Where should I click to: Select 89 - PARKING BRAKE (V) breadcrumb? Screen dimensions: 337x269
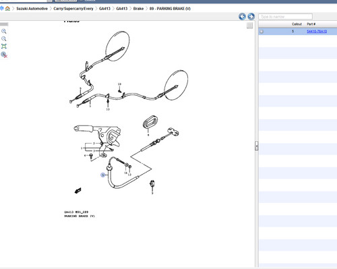point(170,9)
